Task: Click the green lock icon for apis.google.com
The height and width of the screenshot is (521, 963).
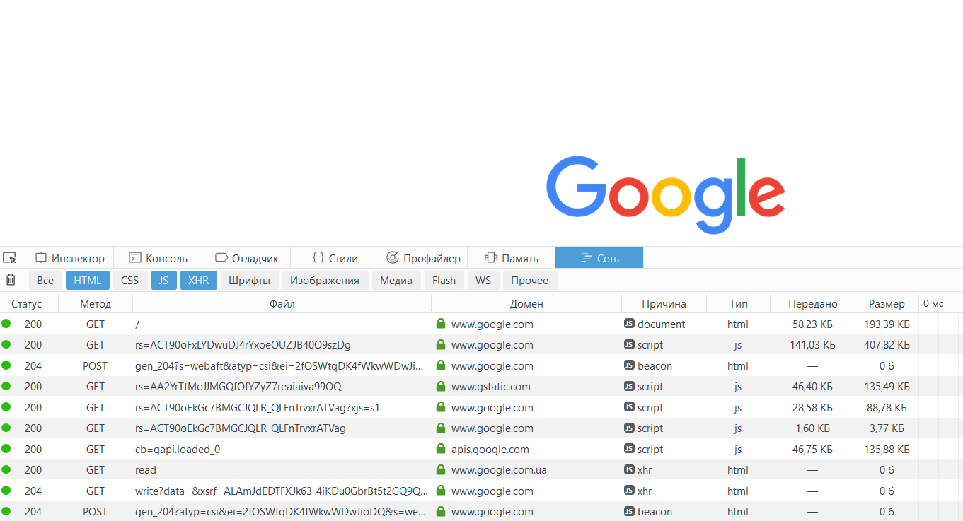Action: pos(441,449)
